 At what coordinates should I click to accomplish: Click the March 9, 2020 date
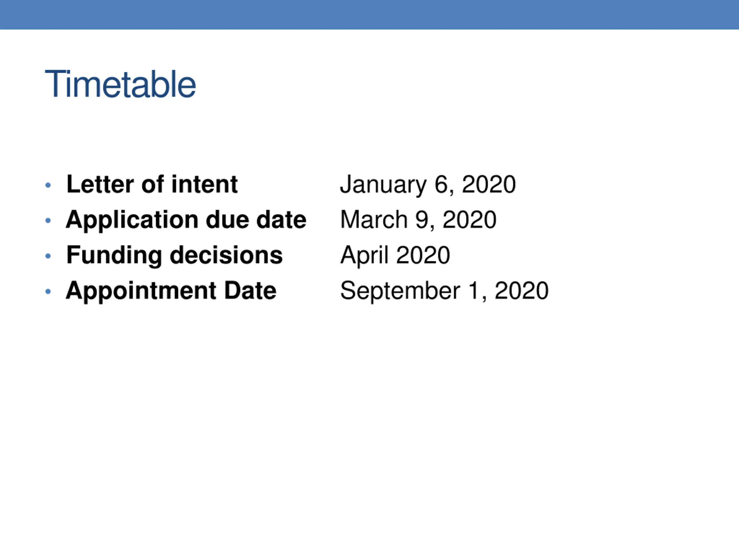tap(418, 220)
